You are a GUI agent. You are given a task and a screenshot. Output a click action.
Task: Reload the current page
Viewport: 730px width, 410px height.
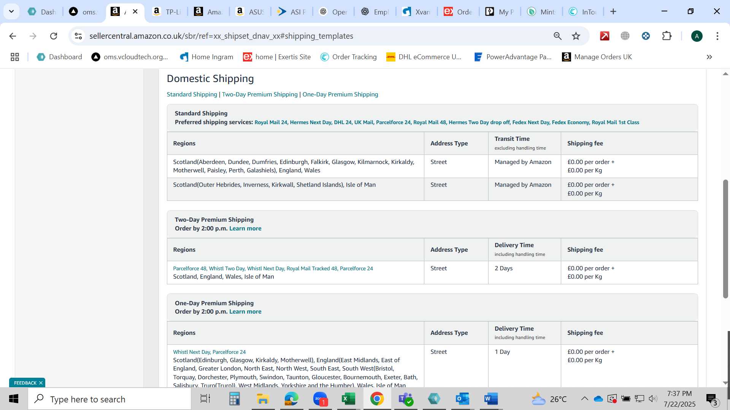(54, 36)
